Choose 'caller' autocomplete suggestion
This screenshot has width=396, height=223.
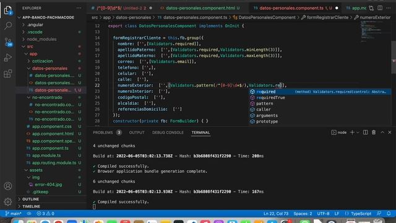coord(320,110)
